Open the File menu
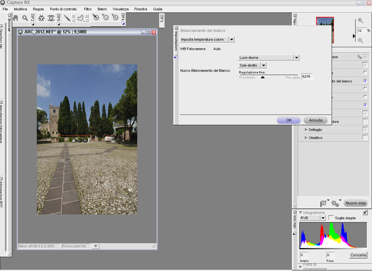This screenshot has height=271, width=372. [5, 9]
